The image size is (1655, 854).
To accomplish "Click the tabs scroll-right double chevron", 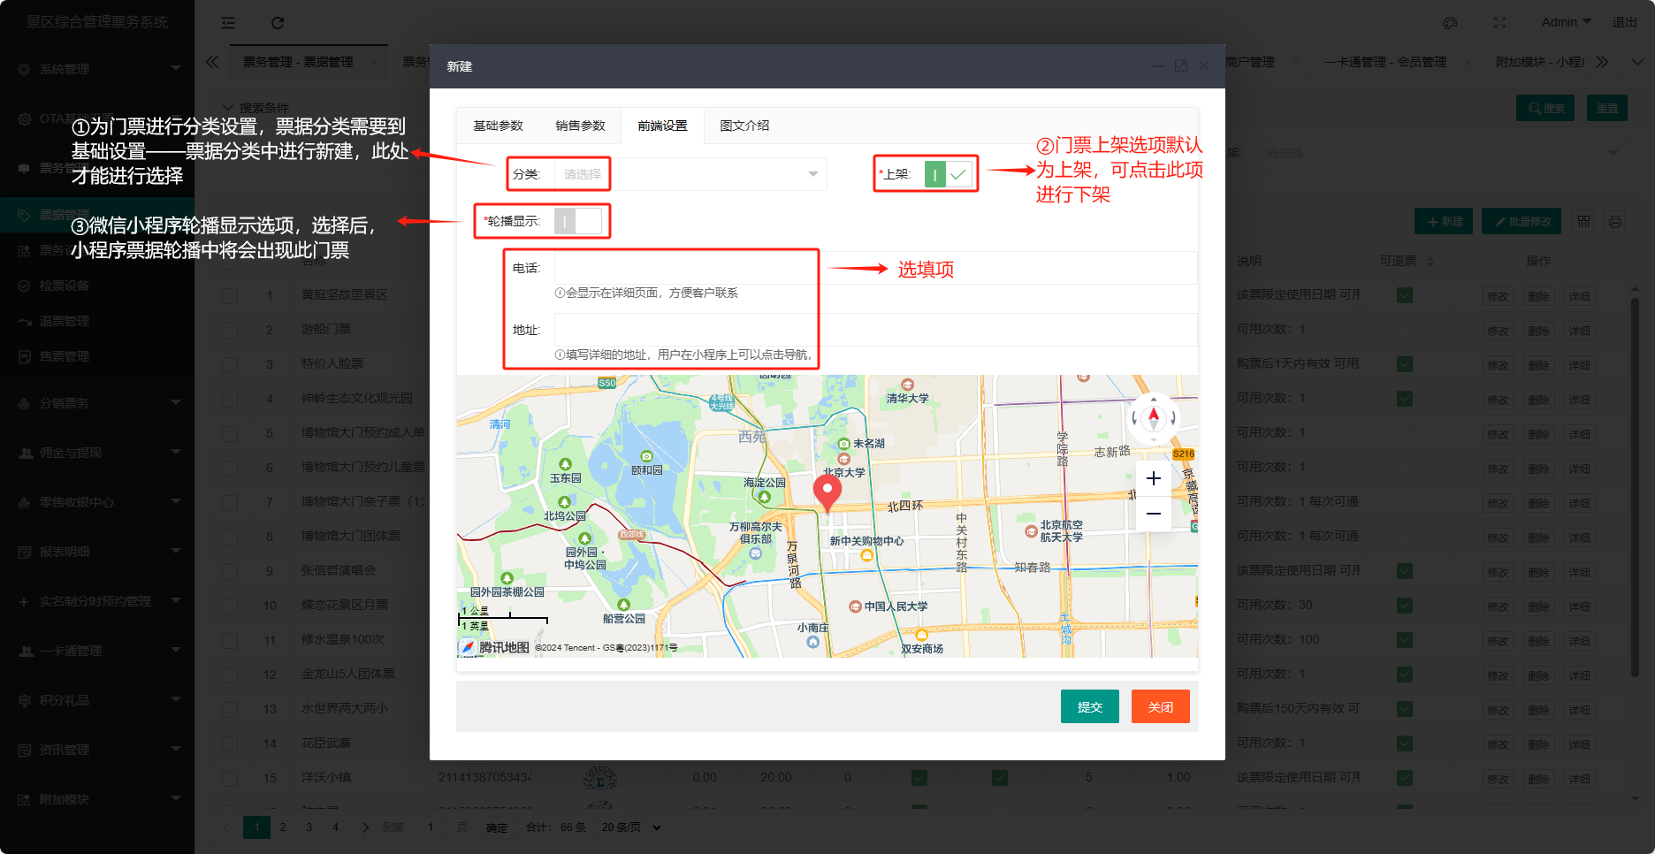I will pos(1602,62).
